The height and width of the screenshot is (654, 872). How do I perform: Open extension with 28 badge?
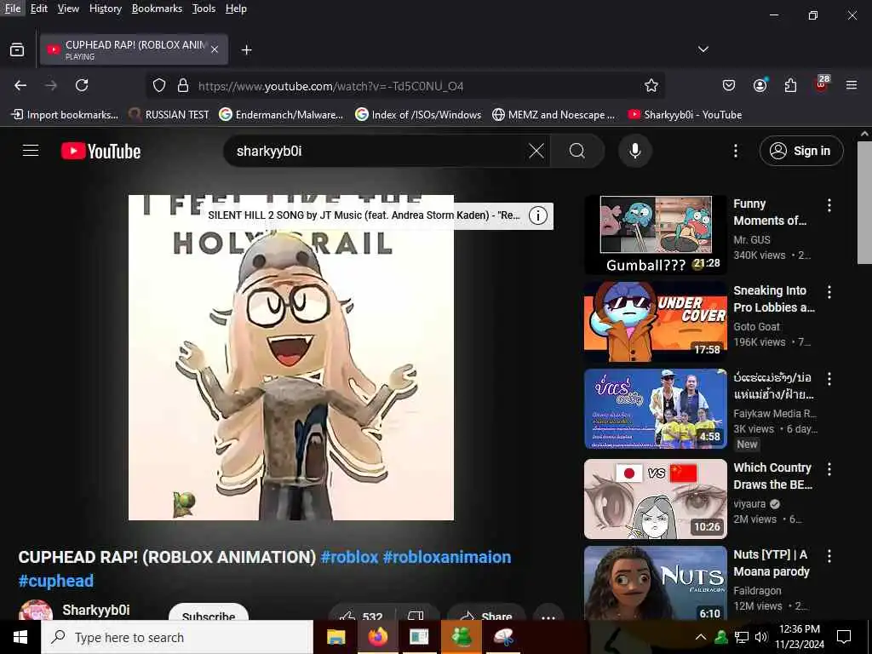click(822, 84)
